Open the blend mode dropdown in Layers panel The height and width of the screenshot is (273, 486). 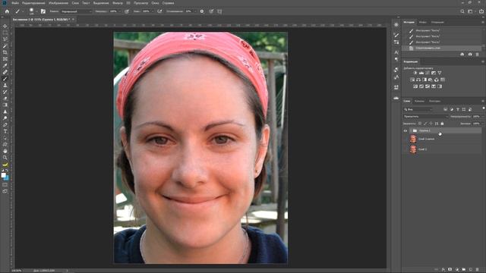coord(425,116)
